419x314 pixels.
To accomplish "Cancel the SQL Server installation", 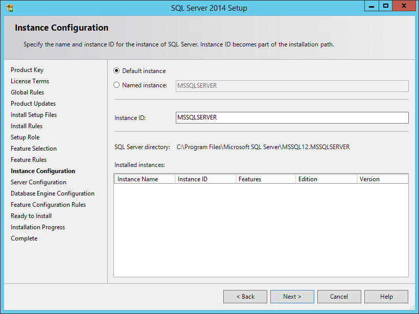I will pyautogui.click(x=339, y=297).
